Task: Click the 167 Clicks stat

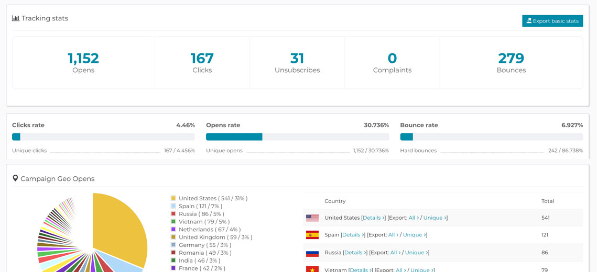Action: tap(202, 63)
